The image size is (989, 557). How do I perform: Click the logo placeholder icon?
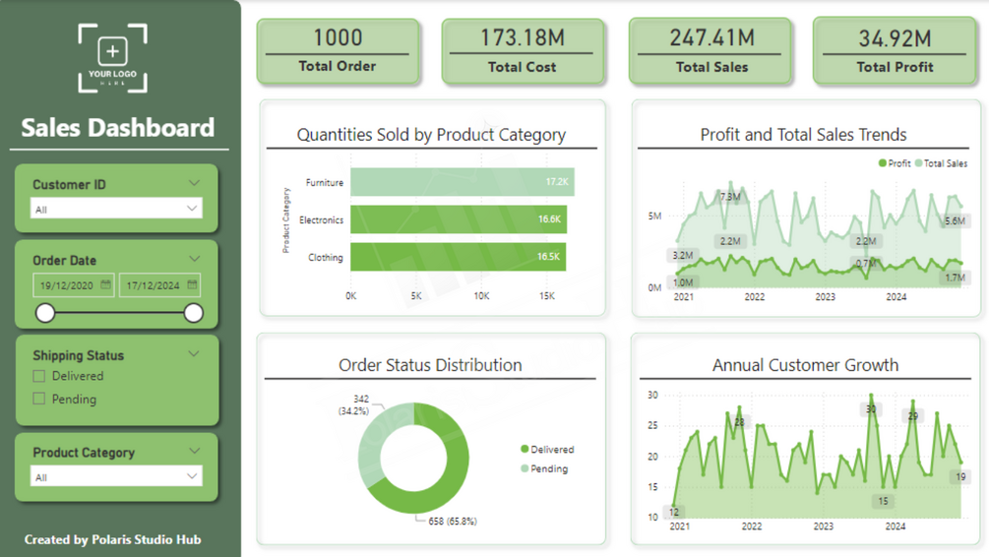113,58
